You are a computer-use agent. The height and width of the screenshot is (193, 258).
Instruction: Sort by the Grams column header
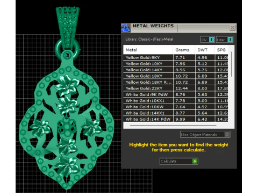pos(184,50)
